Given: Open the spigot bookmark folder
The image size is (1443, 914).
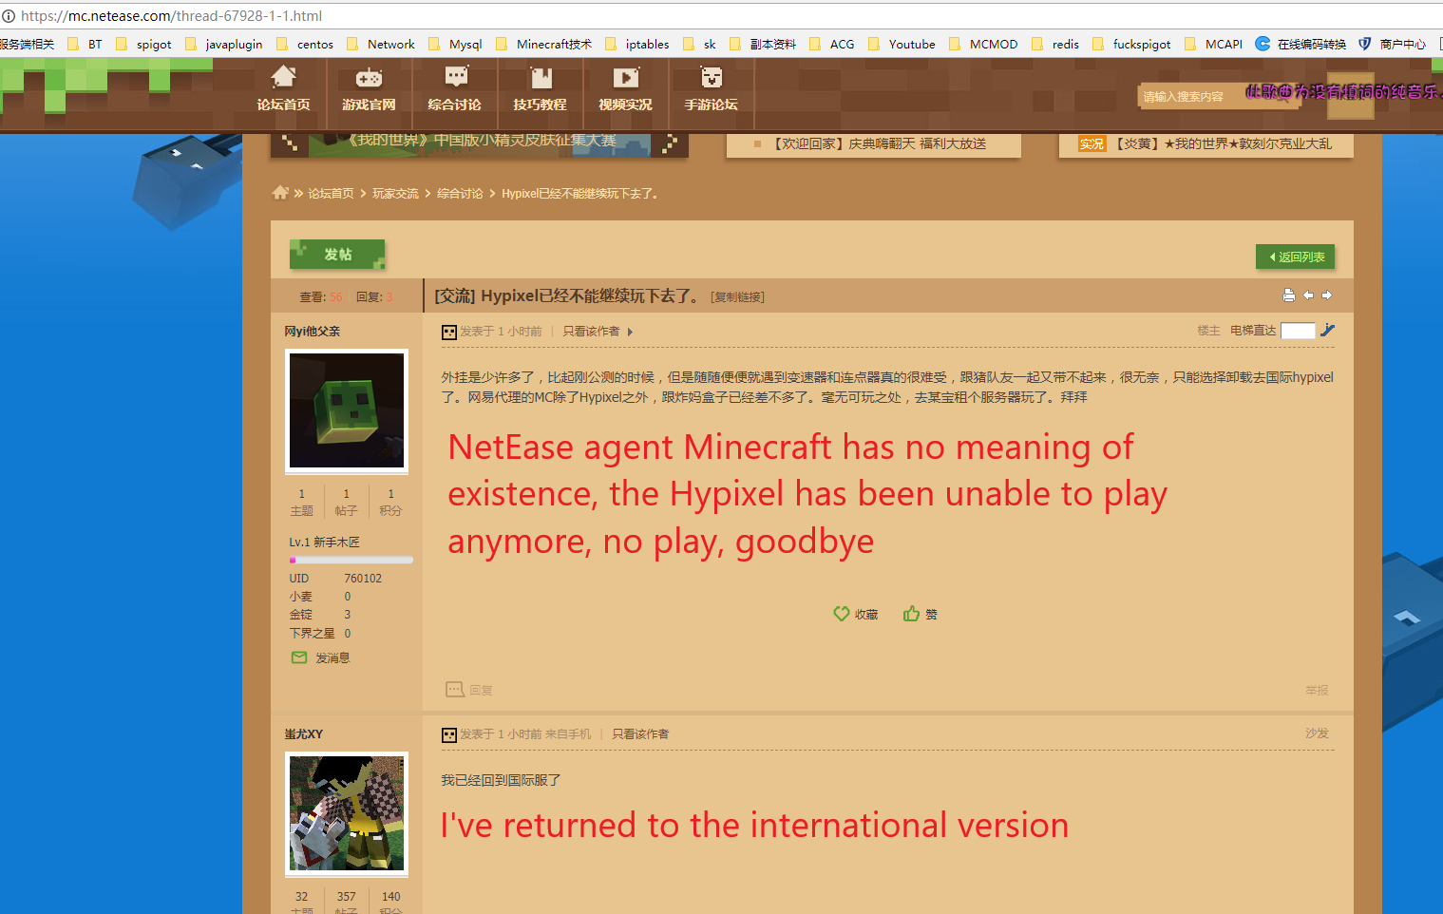Looking at the screenshot, I should (x=143, y=44).
